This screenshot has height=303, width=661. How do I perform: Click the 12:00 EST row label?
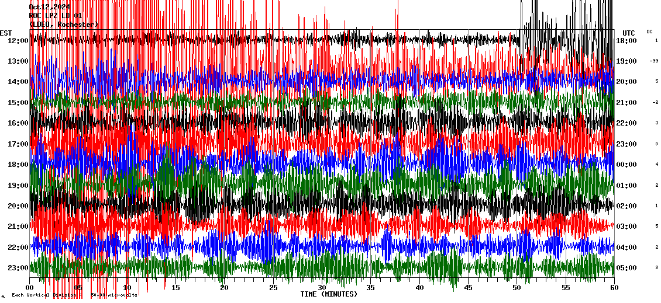[x=18, y=40]
